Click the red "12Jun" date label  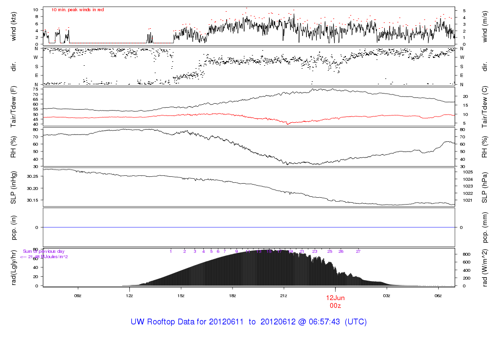tap(336, 298)
